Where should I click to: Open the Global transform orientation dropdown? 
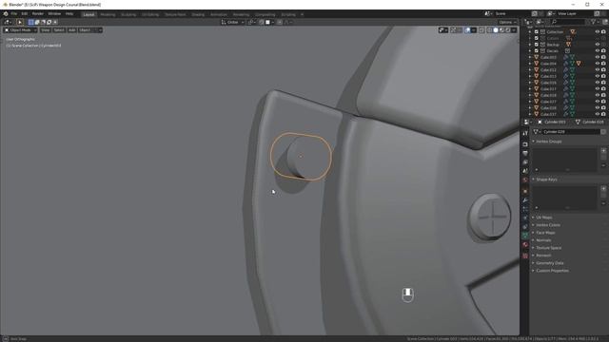[232, 22]
